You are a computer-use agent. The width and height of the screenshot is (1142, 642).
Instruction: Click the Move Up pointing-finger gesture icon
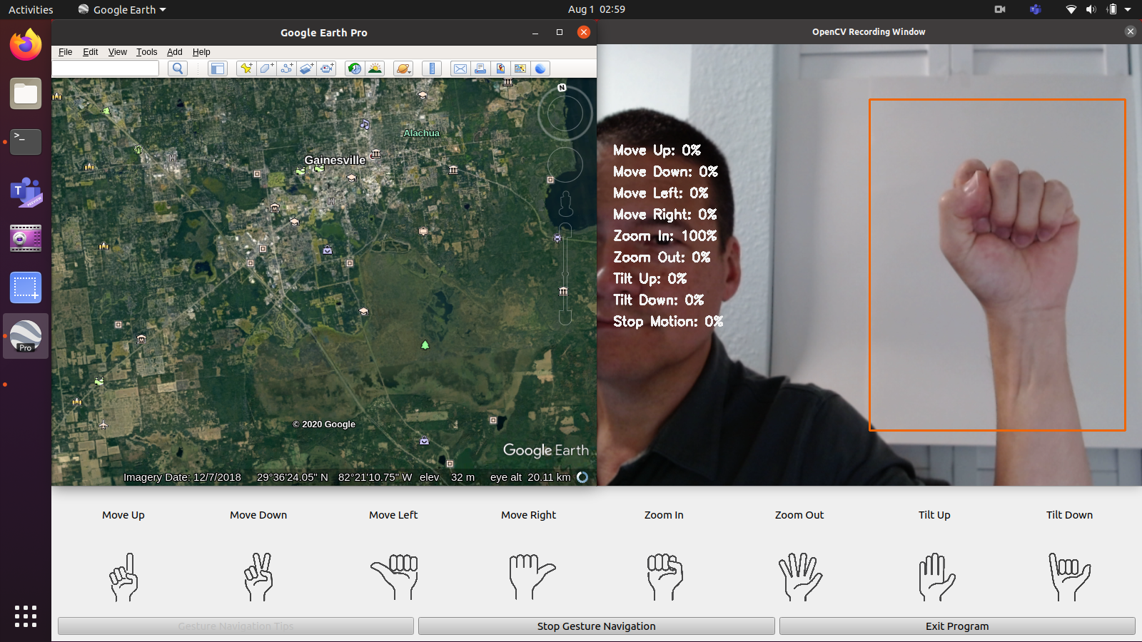click(123, 576)
